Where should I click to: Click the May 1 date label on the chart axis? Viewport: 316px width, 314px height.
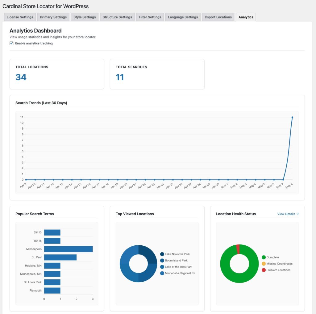[225, 186]
